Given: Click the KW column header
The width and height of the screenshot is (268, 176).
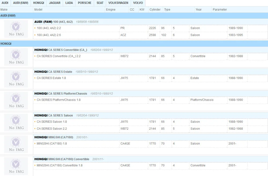Looking at the screenshot, I should pyautogui.click(x=142, y=10).
